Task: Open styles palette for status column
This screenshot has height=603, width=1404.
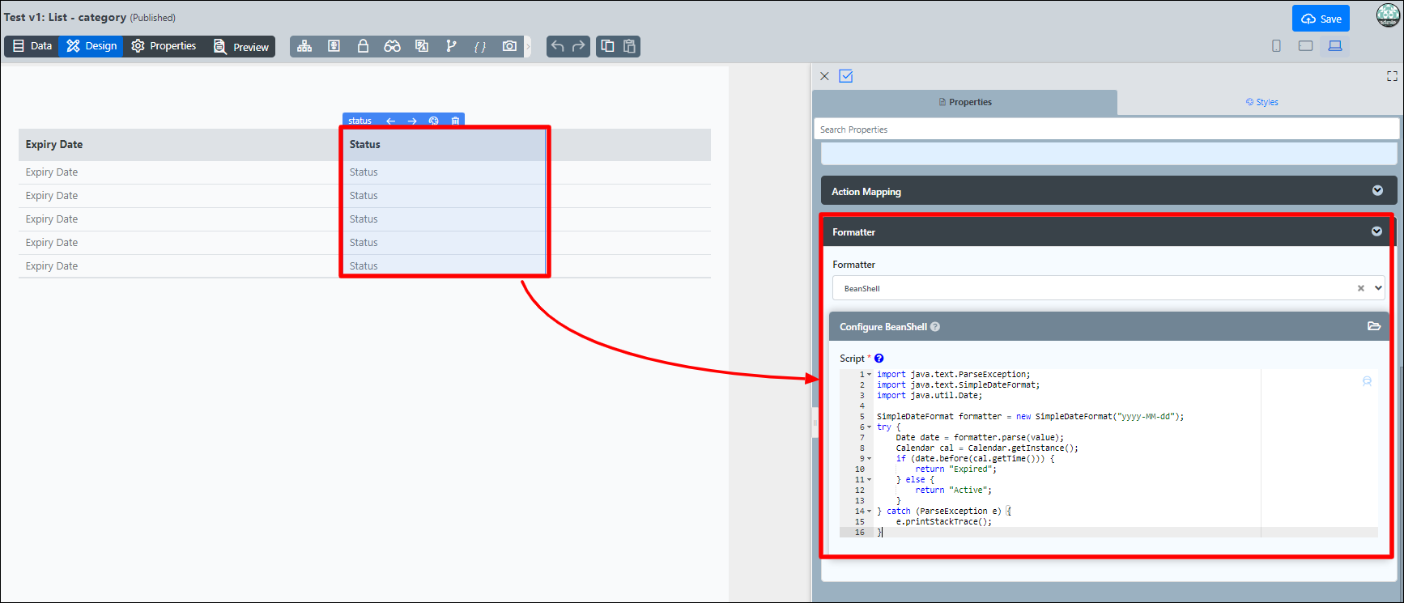Action: 434,121
